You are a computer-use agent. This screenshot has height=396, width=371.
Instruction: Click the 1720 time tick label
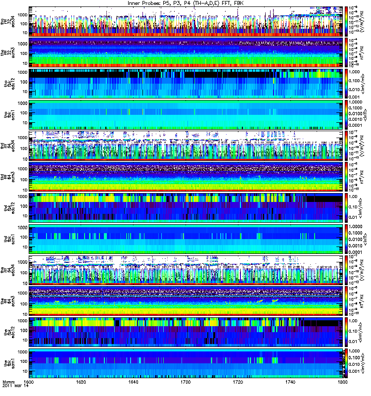click(x=238, y=382)
